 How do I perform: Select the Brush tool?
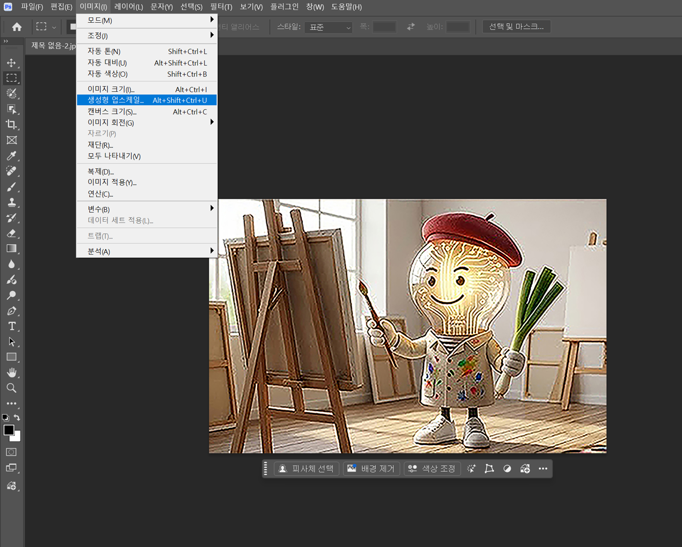tap(11, 186)
